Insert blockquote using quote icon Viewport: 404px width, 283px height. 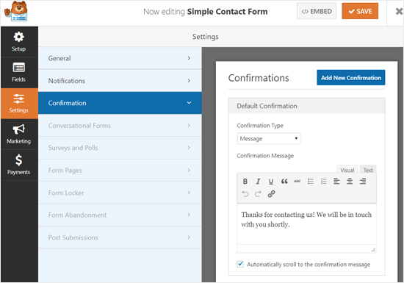point(284,182)
